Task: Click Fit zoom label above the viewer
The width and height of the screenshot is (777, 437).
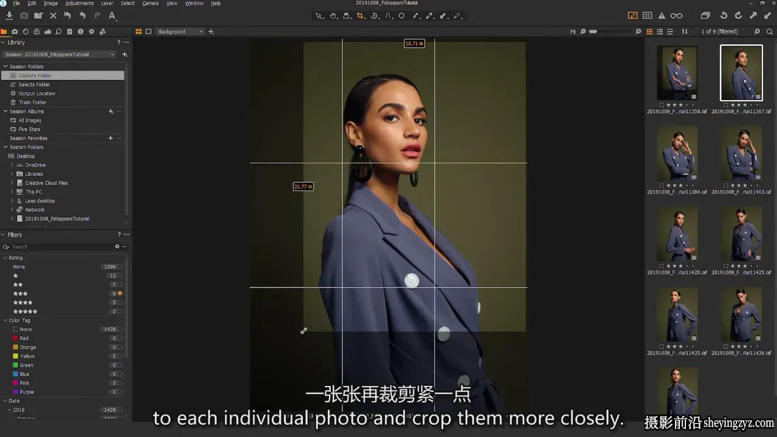Action: coord(573,32)
